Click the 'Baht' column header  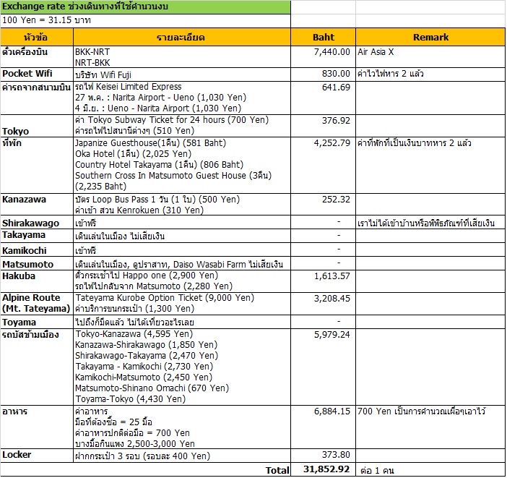pyautogui.click(x=323, y=38)
